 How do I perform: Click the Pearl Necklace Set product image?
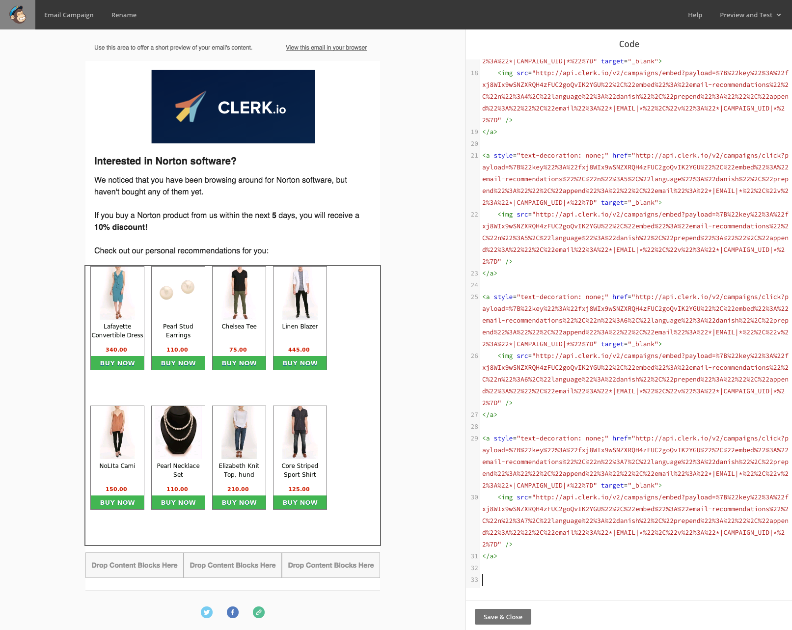click(x=178, y=432)
